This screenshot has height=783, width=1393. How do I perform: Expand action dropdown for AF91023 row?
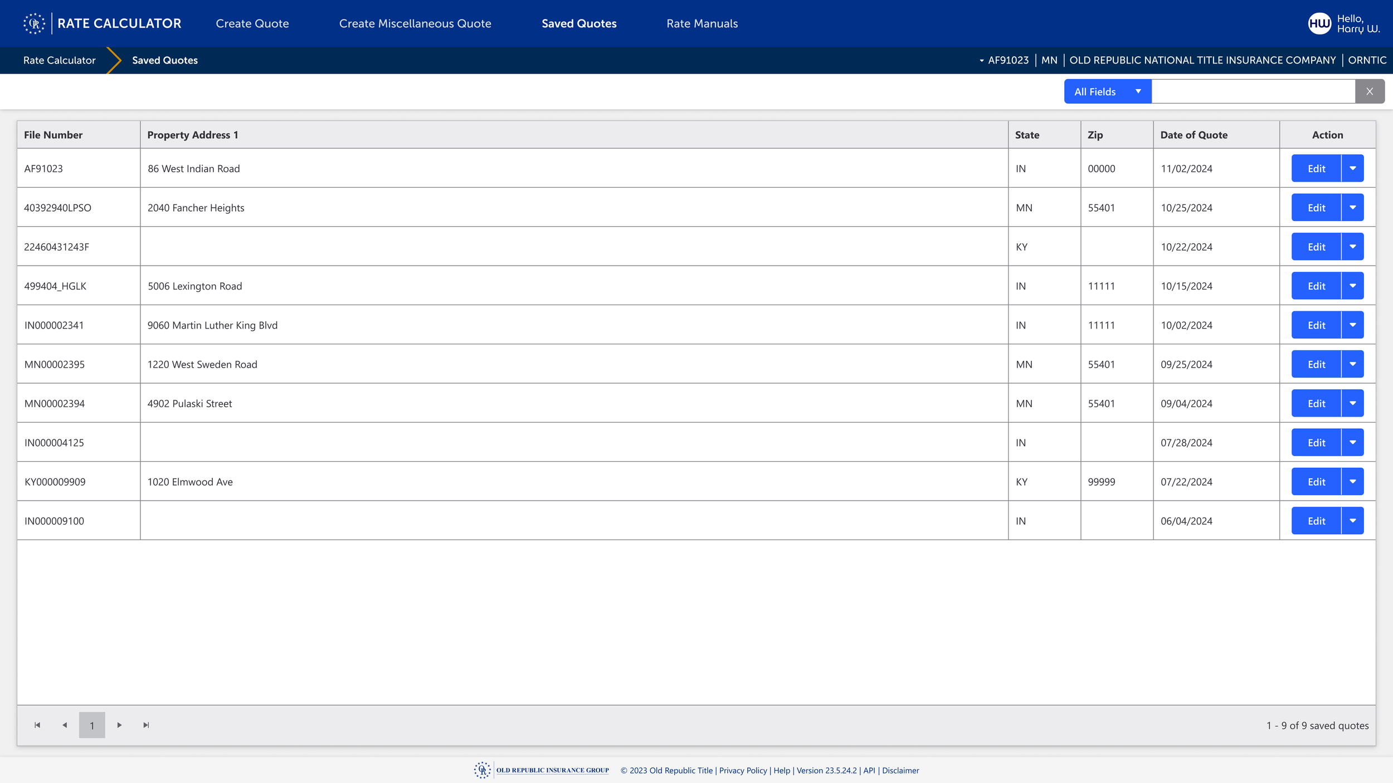(x=1352, y=168)
